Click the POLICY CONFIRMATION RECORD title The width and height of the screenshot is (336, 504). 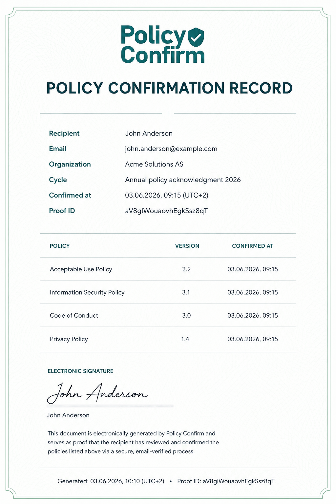(x=169, y=88)
